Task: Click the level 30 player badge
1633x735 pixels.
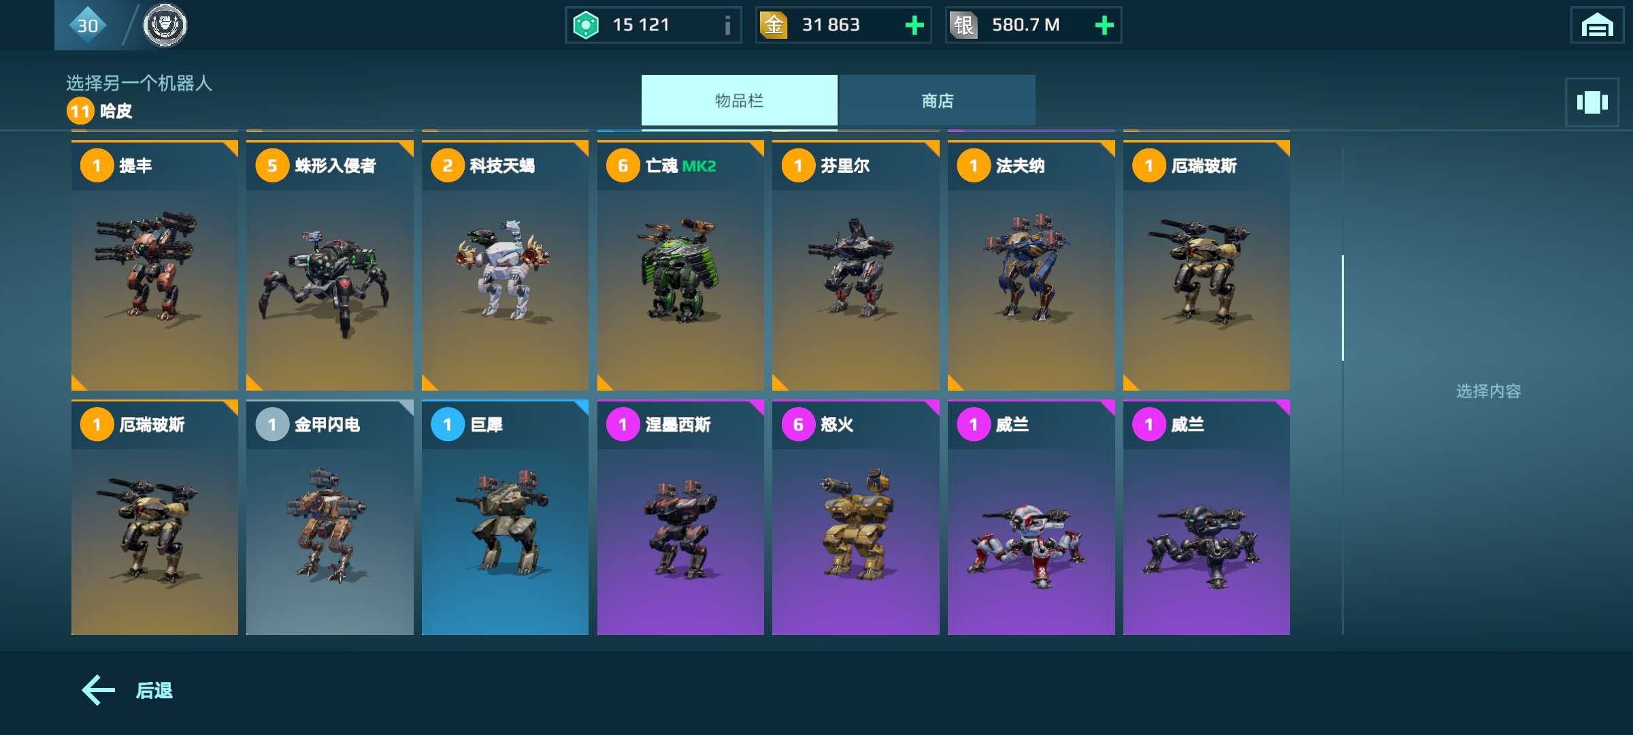Action: [88, 25]
